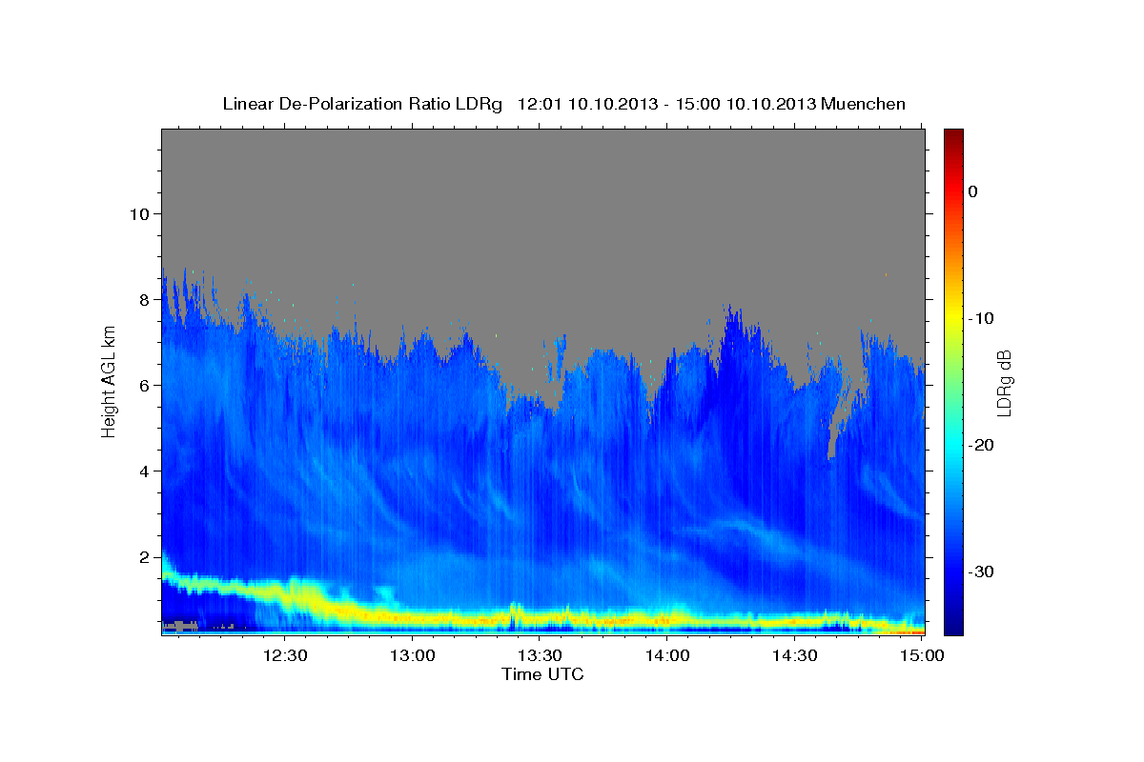
Task: Select the 14:00 time tick label
Action: click(667, 656)
